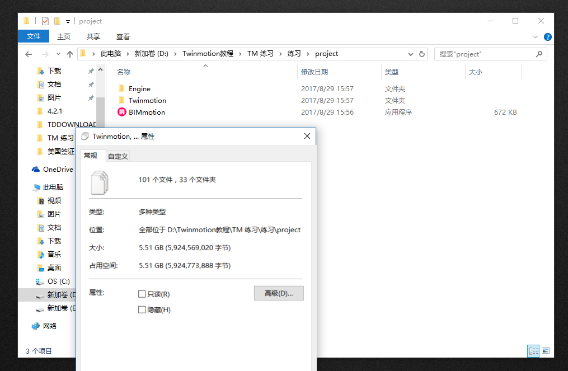Switch to details view icon in status bar
Image resolution: width=568 pixels, height=371 pixels.
(533, 351)
